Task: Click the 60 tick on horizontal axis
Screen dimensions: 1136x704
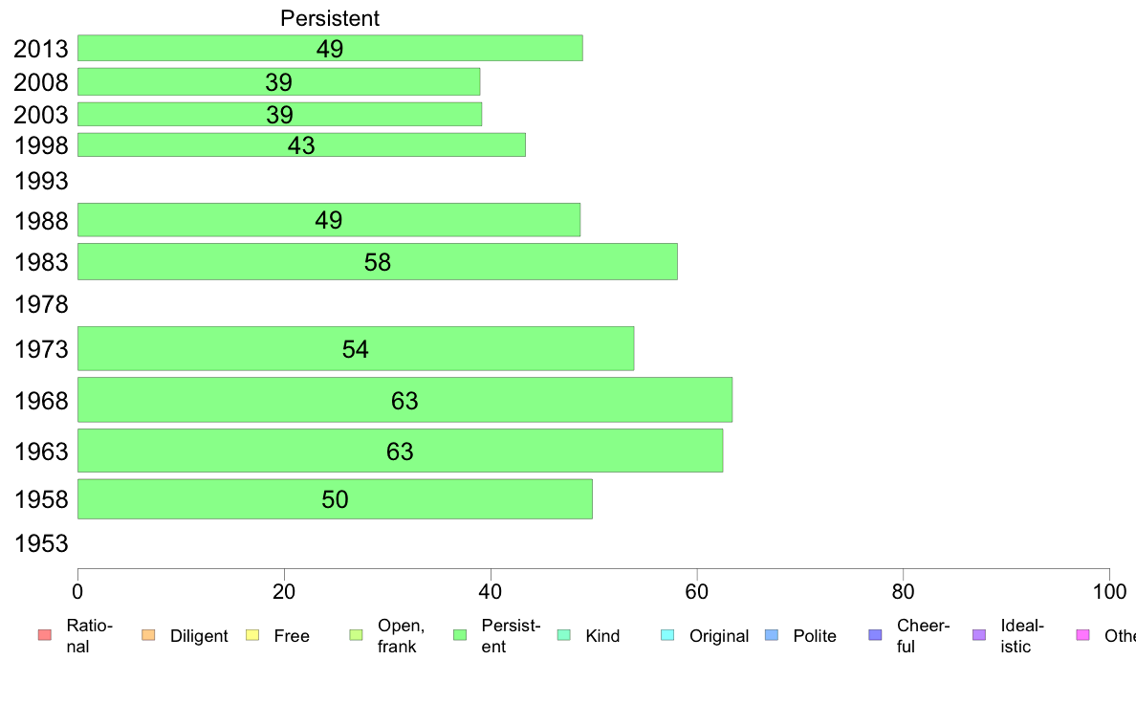Action: (697, 592)
